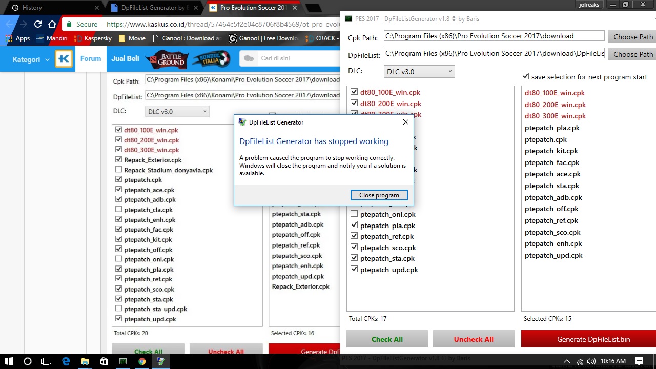Screen dimensions: 656x369
Task: Uncheck ptepatch_ref.cpk in PES 2017 window
Action: pyautogui.click(x=354, y=236)
